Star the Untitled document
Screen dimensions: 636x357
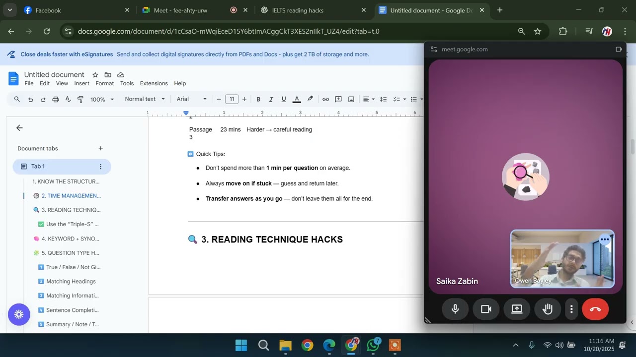[x=95, y=75]
